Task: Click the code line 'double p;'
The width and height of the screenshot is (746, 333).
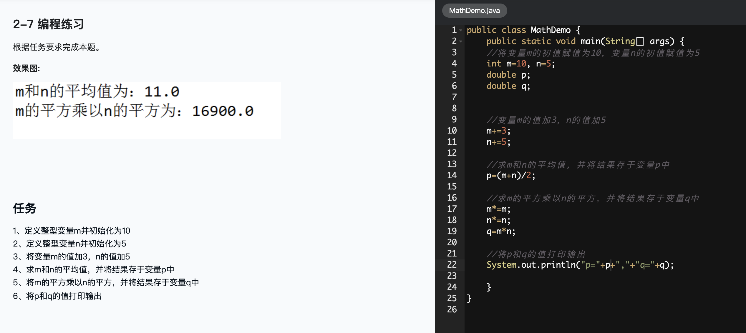Action: pyautogui.click(x=508, y=75)
